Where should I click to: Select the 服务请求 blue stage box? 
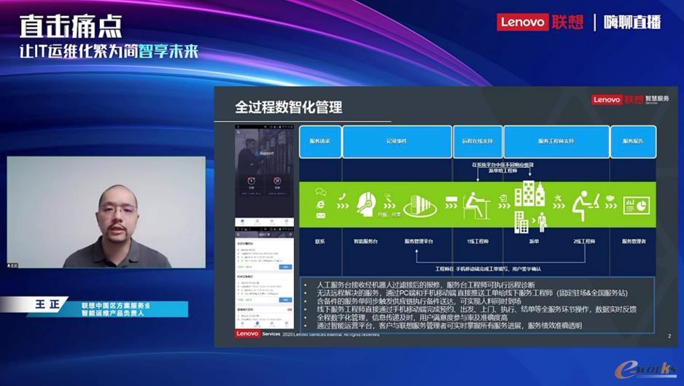(320, 142)
